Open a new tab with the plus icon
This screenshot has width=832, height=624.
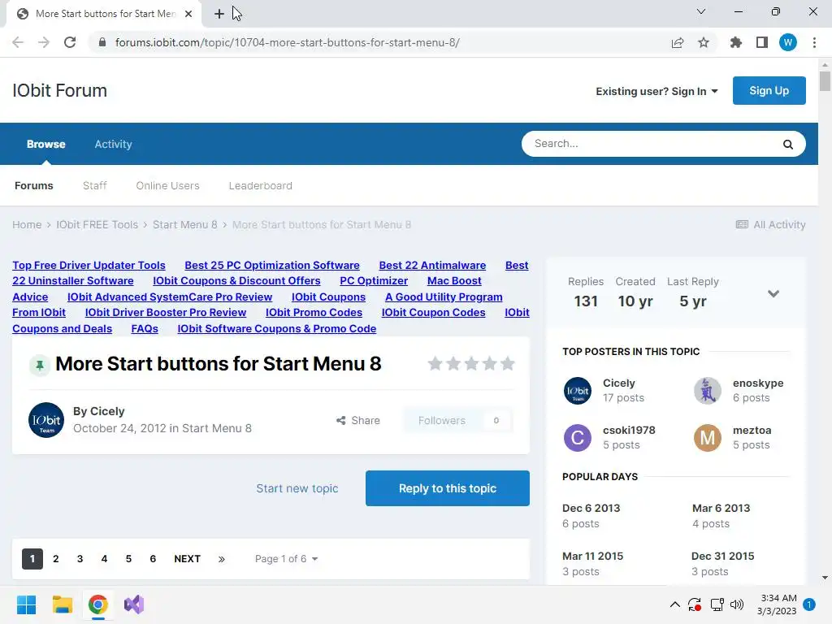click(219, 14)
